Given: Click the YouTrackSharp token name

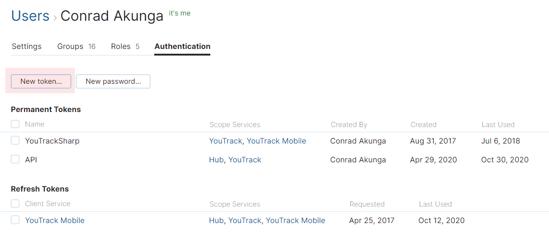Looking at the screenshot, I should click(52, 141).
